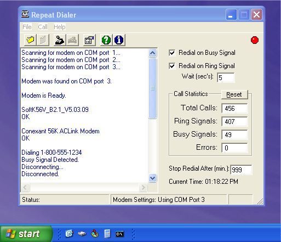Viewport: 281px width, 242px height.
Task: Open the Call menu
Action: point(43,27)
